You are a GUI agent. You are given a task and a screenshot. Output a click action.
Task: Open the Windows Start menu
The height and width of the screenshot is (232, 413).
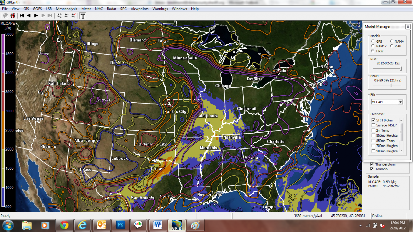(x=8, y=225)
